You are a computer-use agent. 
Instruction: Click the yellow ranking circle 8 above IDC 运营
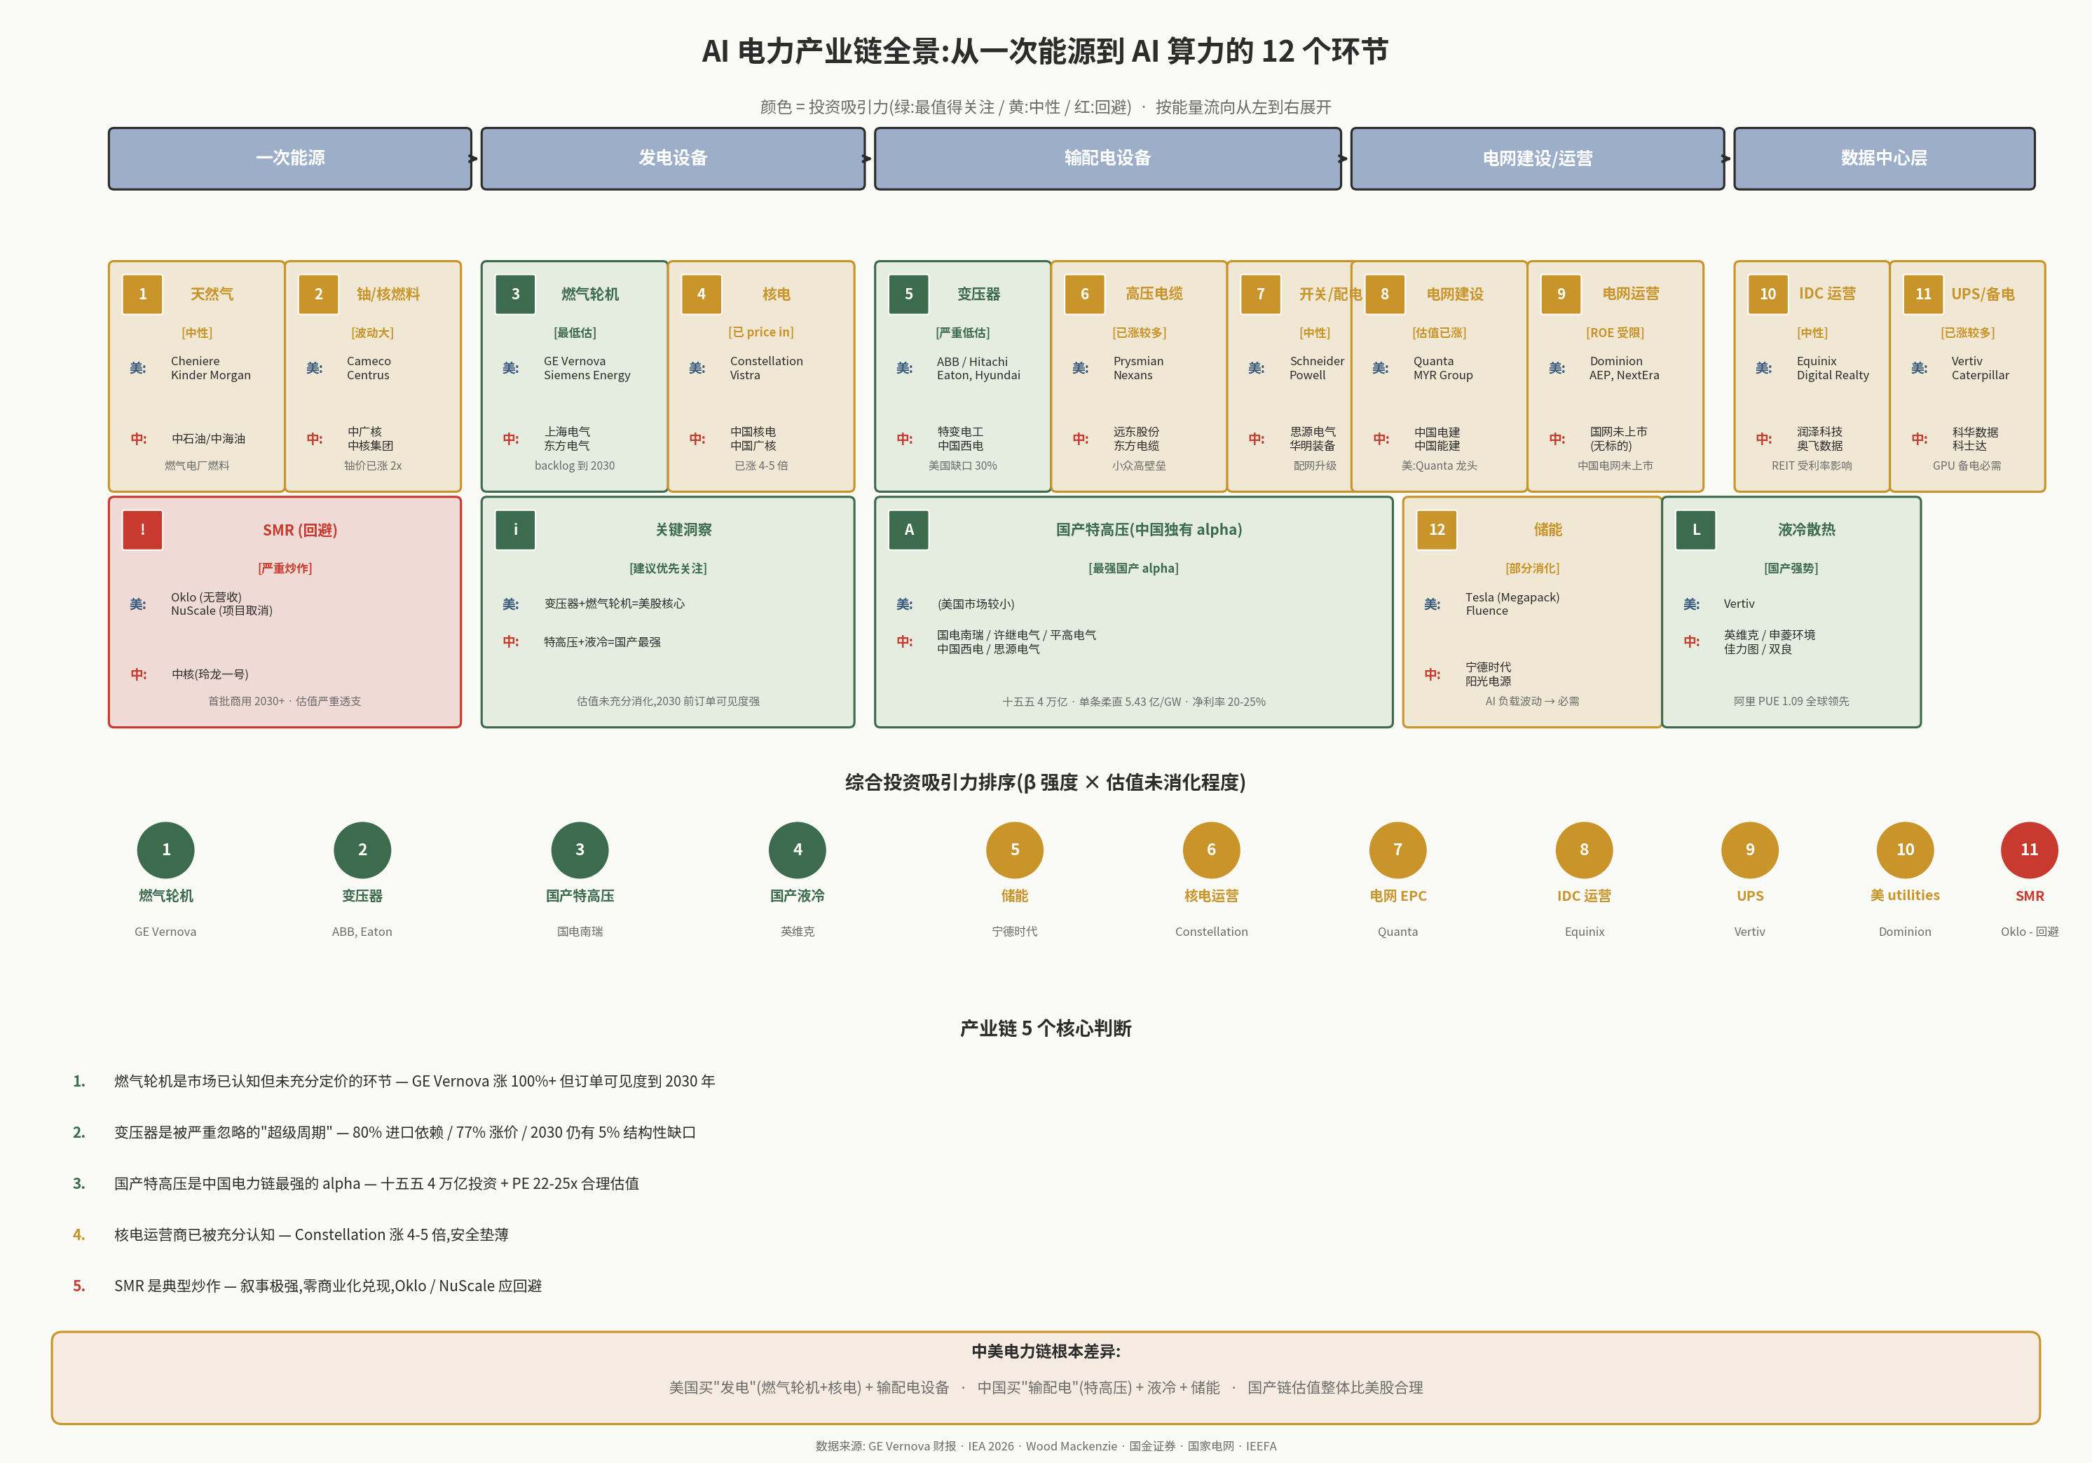coord(1585,850)
